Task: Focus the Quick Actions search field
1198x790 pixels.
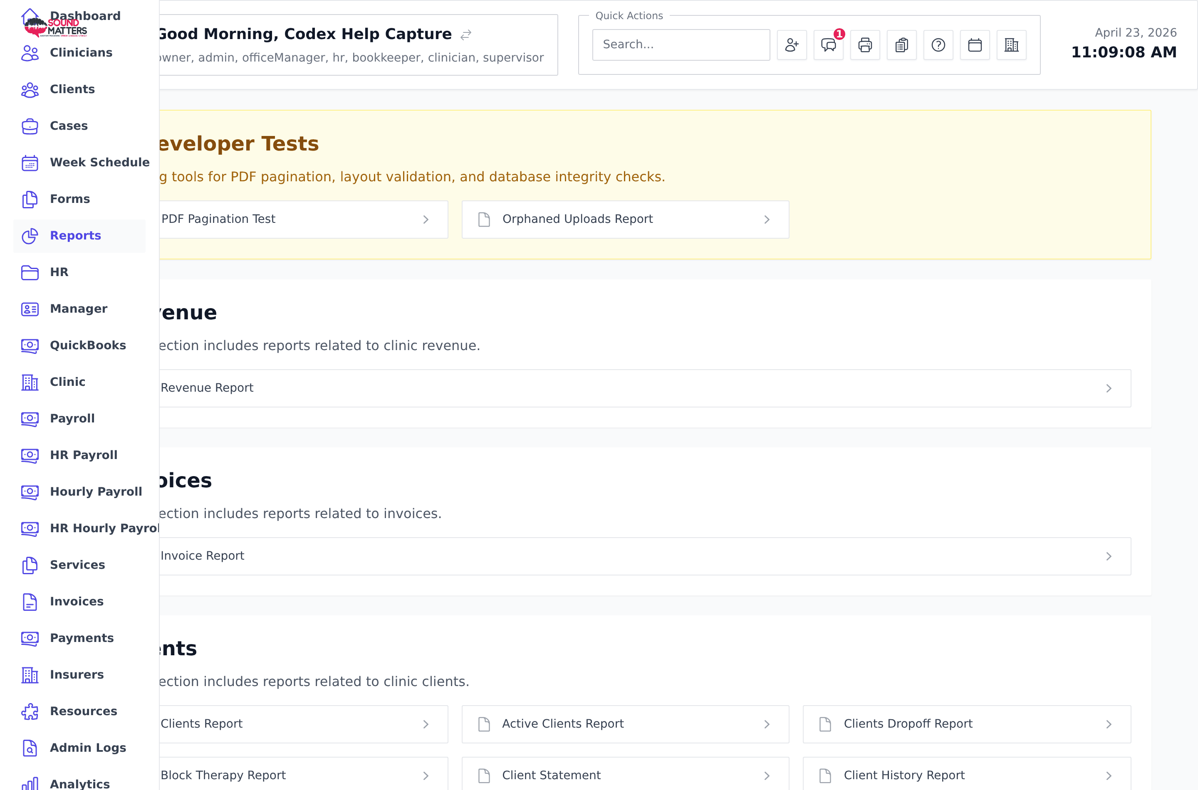Action: (x=681, y=45)
